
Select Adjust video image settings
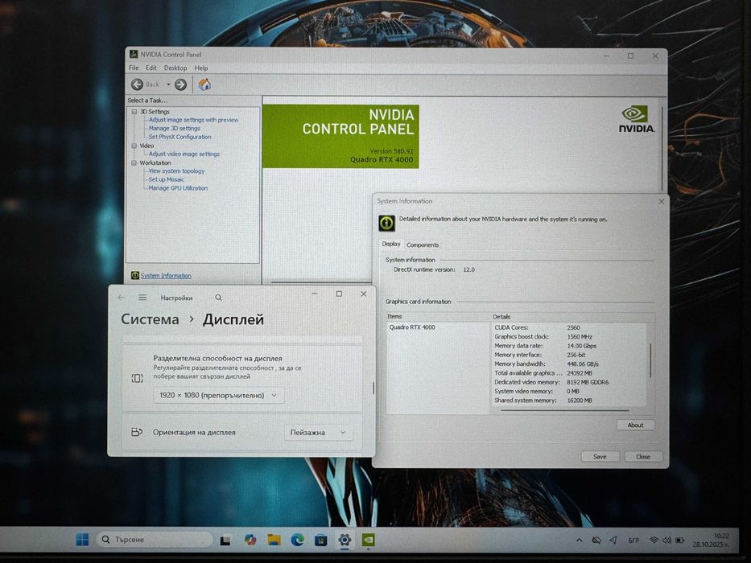[x=184, y=154]
